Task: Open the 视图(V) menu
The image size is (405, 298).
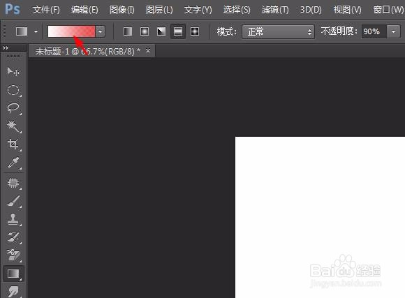Action: pos(348,10)
